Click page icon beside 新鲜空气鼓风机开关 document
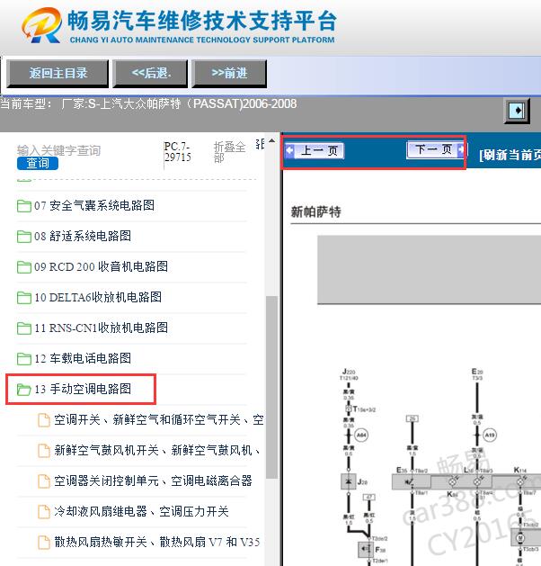The height and width of the screenshot is (566, 541). coord(44,451)
